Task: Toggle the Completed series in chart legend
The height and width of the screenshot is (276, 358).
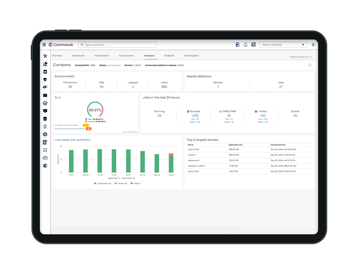Action: coord(102,184)
